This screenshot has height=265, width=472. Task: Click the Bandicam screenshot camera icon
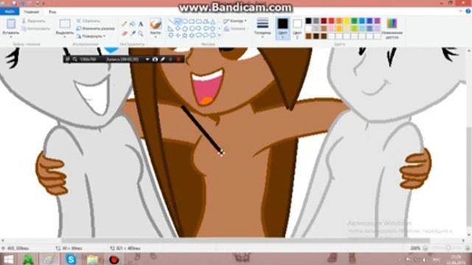(x=155, y=60)
